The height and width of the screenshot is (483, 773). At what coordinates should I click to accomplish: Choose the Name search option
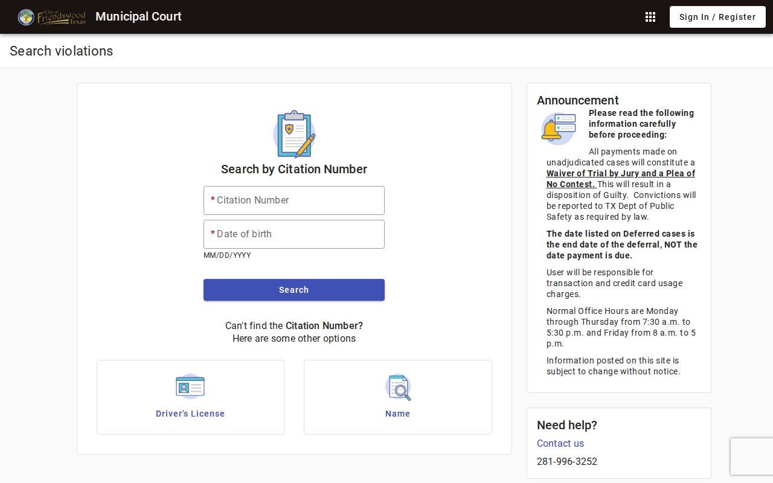398,397
